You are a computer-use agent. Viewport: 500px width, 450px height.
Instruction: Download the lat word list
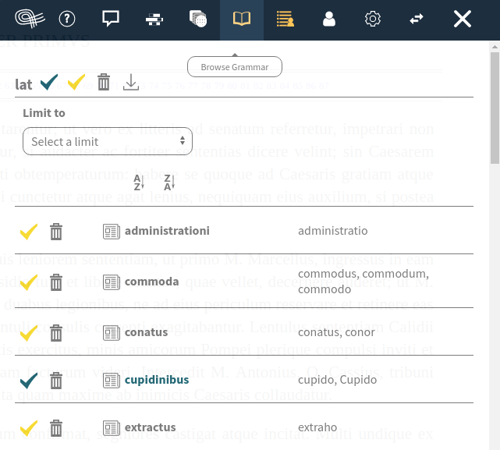[x=131, y=82]
